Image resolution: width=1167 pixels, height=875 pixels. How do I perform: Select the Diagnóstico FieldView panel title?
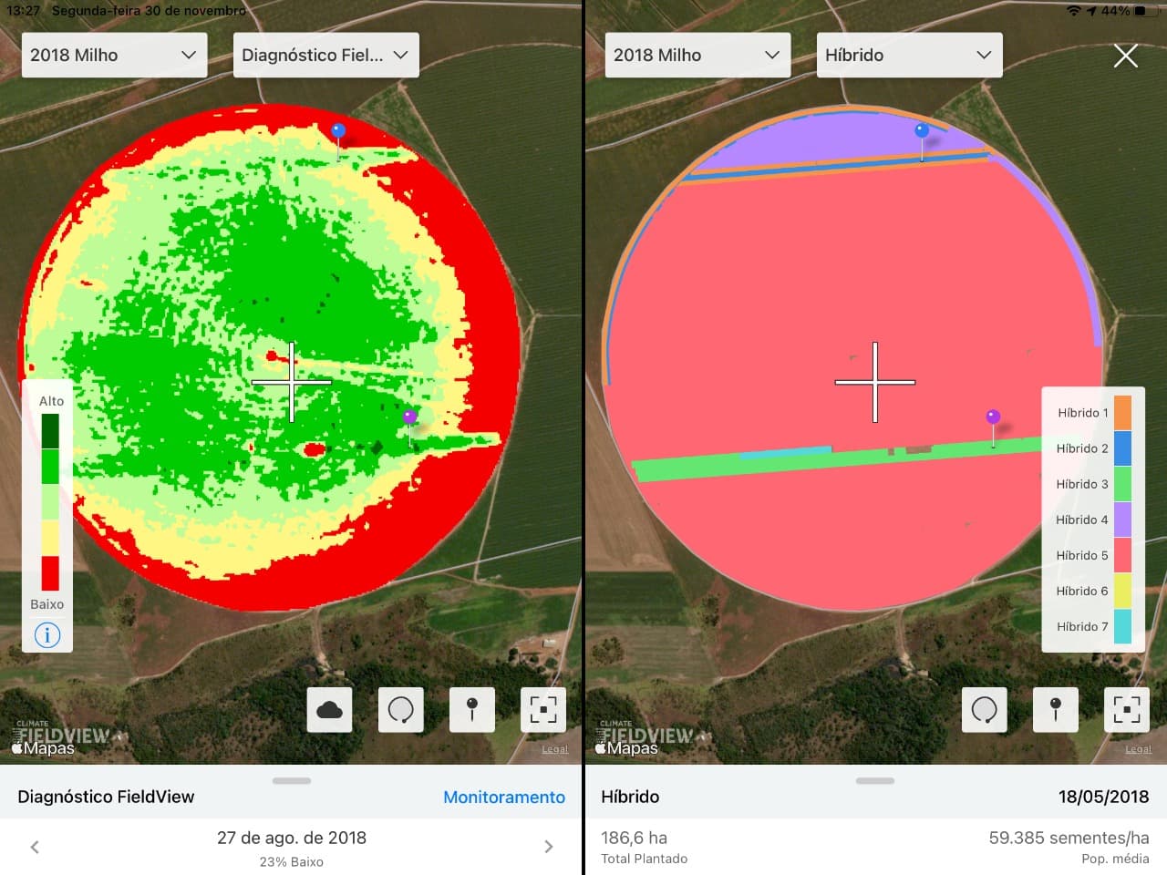coord(104,797)
